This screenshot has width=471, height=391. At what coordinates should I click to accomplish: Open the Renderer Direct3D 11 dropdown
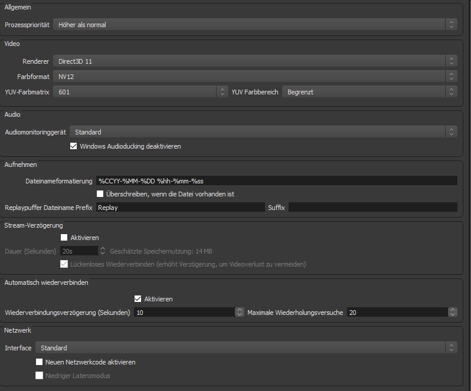tap(254, 61)
